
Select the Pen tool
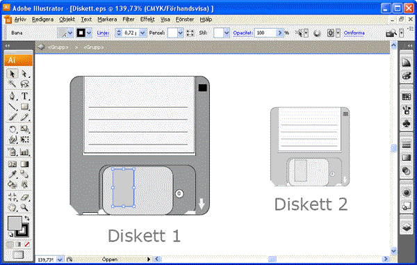tap(13, 96)
